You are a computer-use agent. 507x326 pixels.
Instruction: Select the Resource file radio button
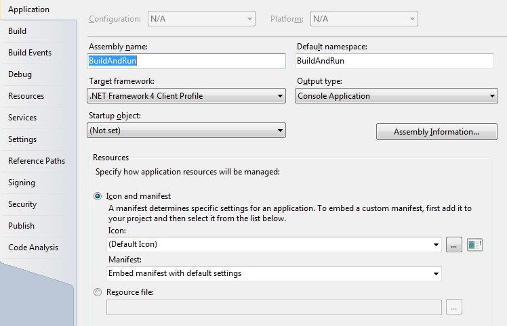[98, 292]
